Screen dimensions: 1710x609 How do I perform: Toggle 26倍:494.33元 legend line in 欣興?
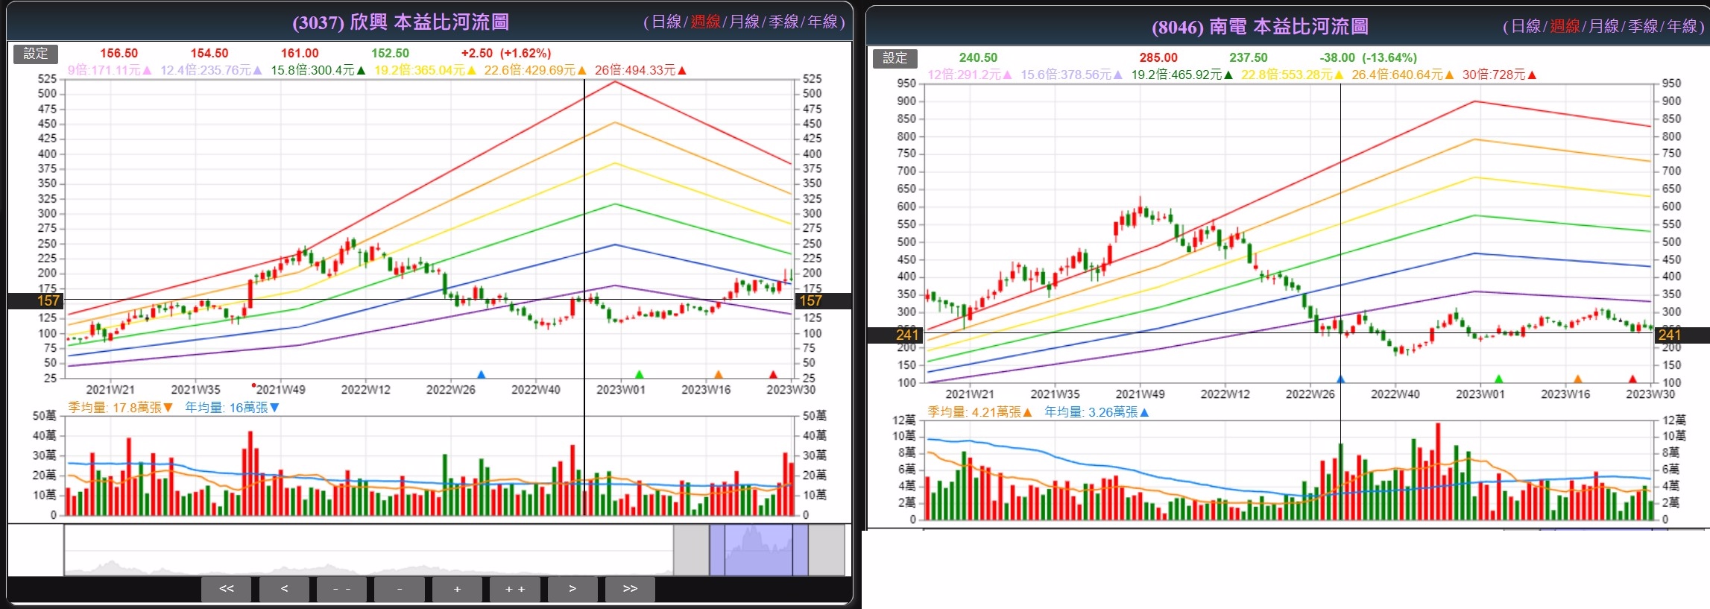click(x=640, y=70)
